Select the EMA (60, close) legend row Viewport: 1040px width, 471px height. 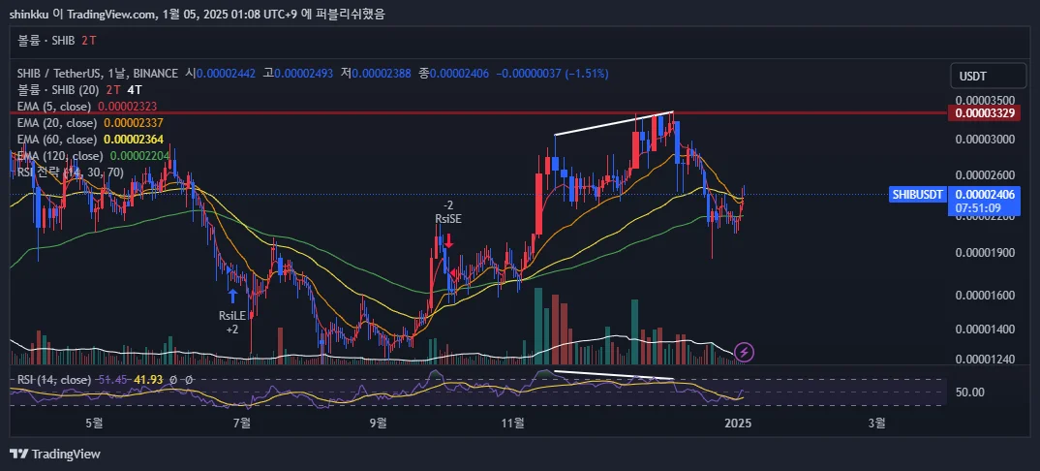coord(90,140)
